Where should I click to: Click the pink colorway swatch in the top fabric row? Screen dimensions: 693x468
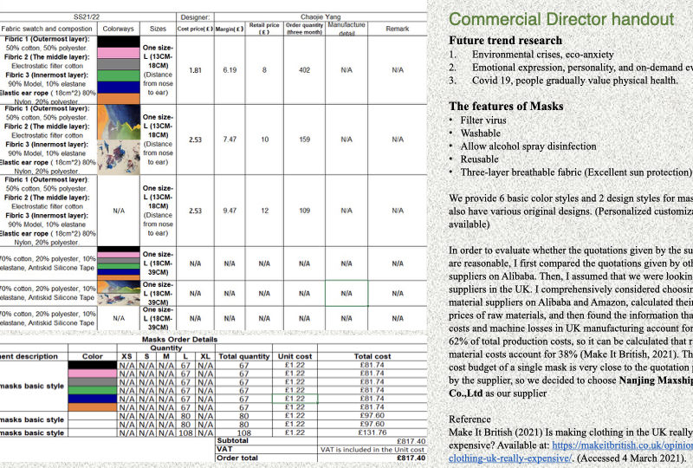(x=119, y=53)
